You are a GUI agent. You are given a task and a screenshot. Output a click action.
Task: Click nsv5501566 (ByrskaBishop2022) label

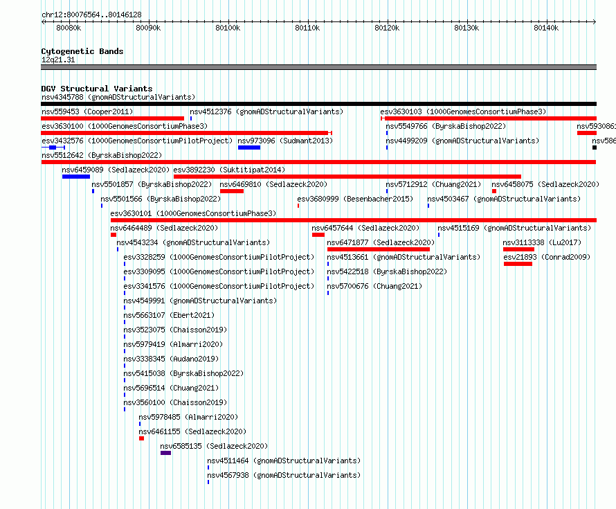[161, 199]
